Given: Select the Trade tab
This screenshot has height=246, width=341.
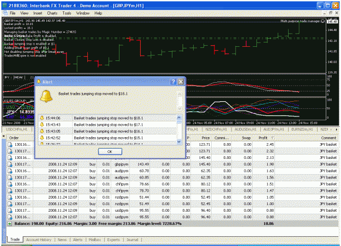Looking at the screenshot, I should (x=15, y=239).
